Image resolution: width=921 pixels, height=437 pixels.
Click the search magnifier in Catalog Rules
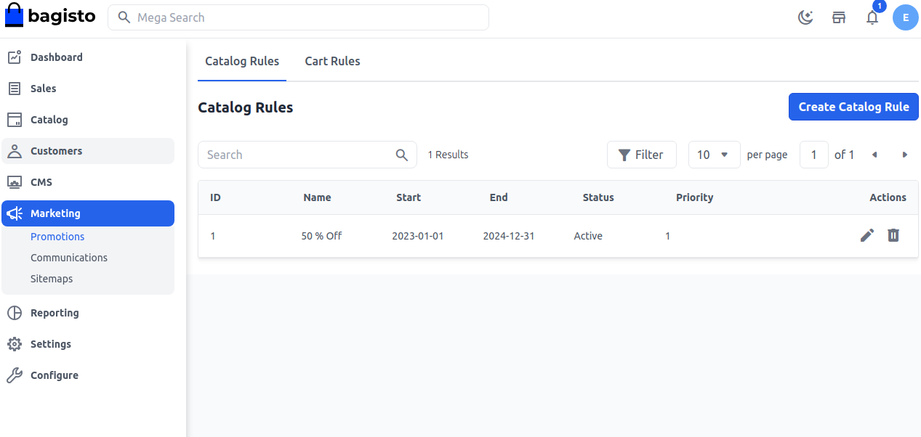(401, 155)
